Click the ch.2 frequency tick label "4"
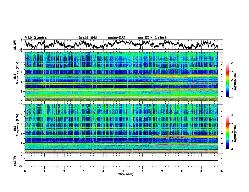The height and width of the screenshot is (192, 249). (x=22, y=134)
